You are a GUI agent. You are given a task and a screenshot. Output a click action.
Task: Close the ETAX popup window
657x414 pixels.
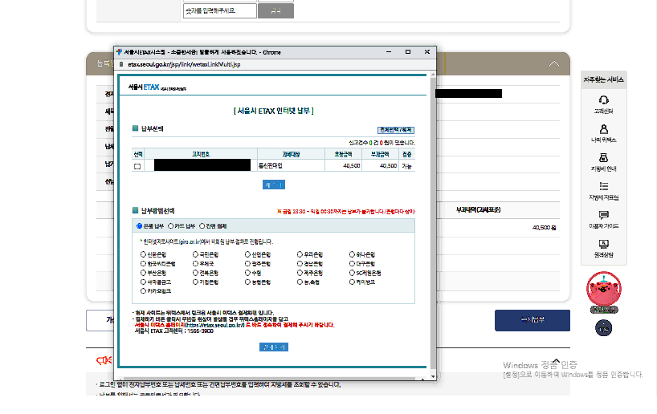point(427,52)
